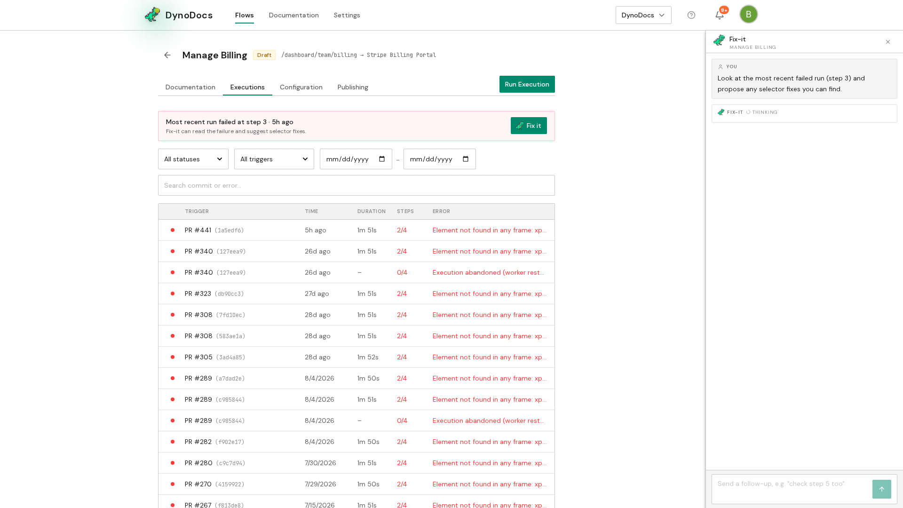
Task: Go back with the arrow beside Manage Billing
Action: [167, 55]
